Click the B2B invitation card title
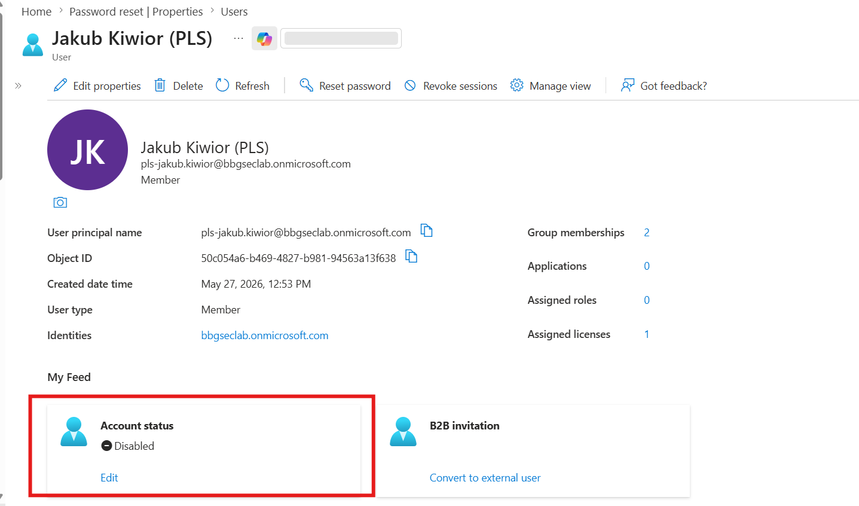859x506 pixels. (464, 426)
